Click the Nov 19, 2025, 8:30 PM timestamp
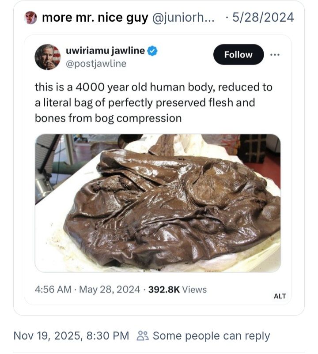 [x=72, y=336]
